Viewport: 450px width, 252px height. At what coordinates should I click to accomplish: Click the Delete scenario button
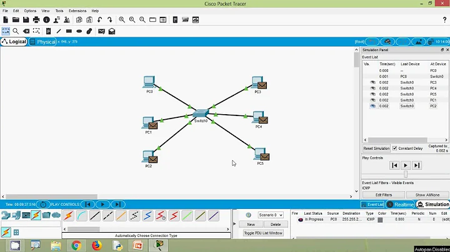(x=276, y=224)
